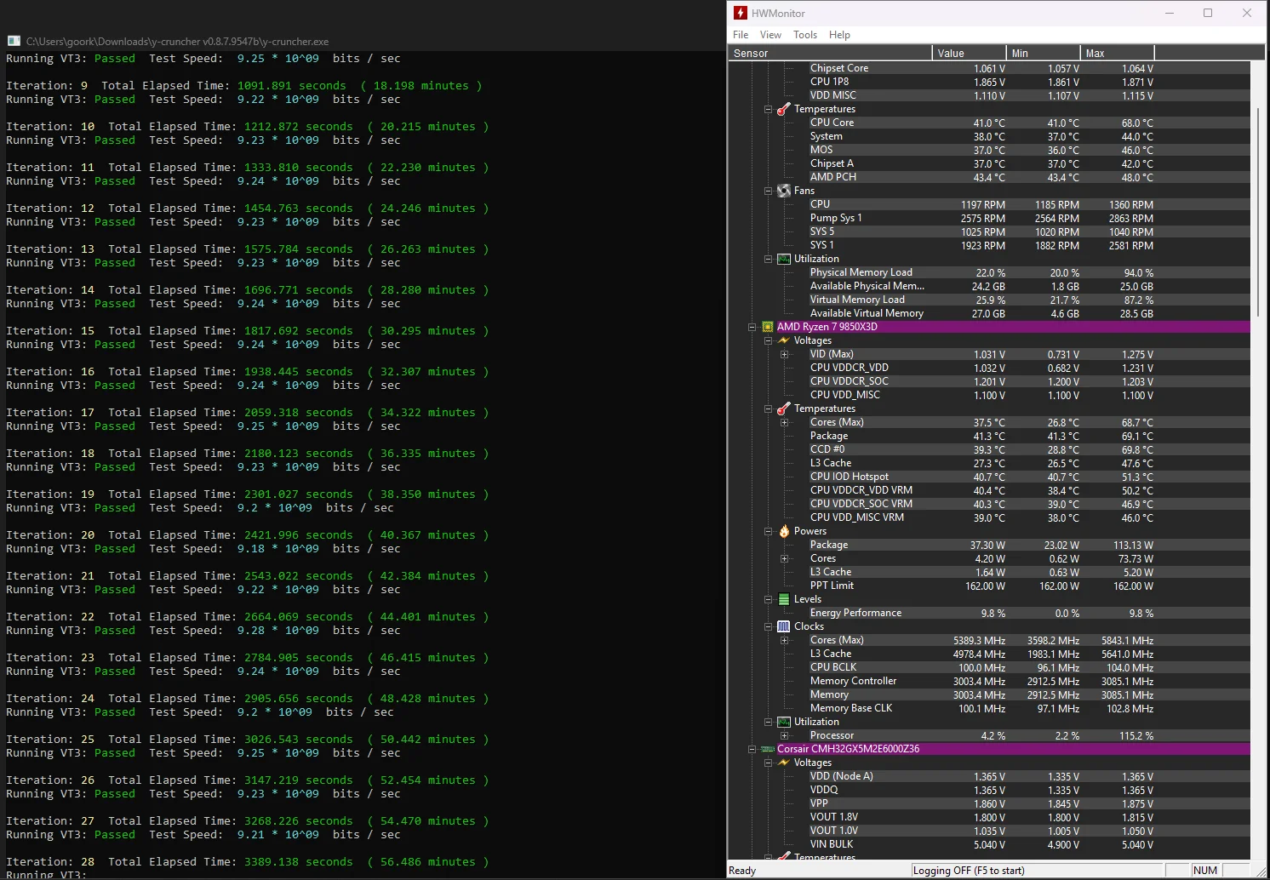Click the Voltages icon above VDD (Node A)
The image size is (1270, 880).
tap(784, 763)
